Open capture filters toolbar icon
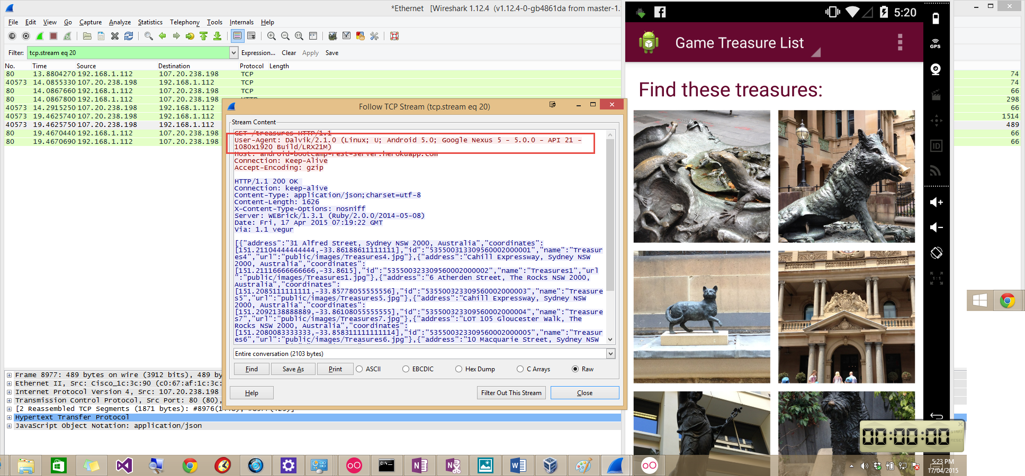Image resolution: width=1025 pixels, height=476 pixels. coord(333,36)
